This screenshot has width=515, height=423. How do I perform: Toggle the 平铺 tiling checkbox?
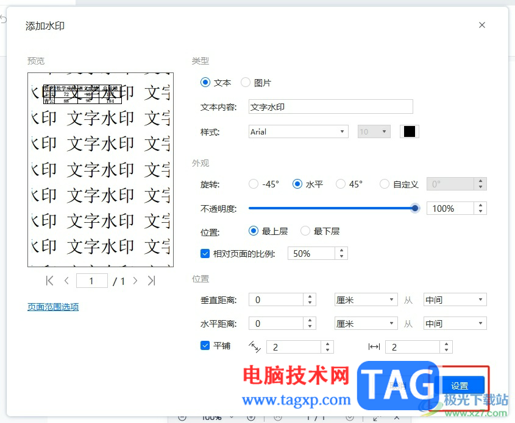[x=205, y=346]
